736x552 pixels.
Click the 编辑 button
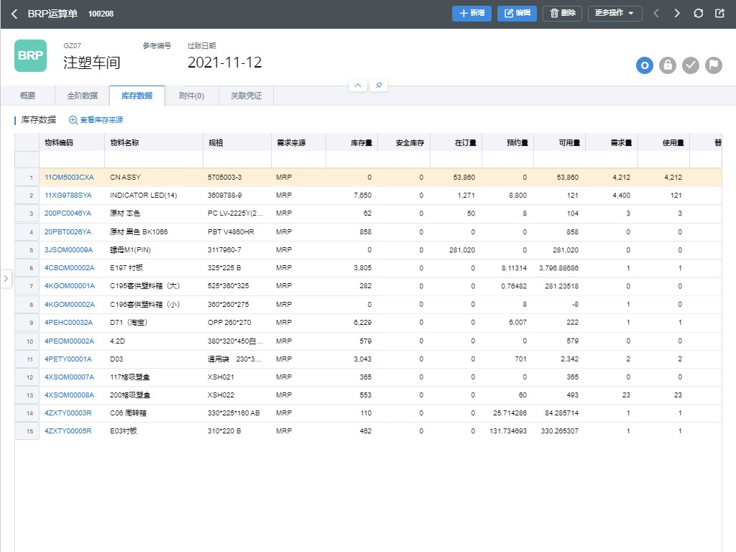517,13
